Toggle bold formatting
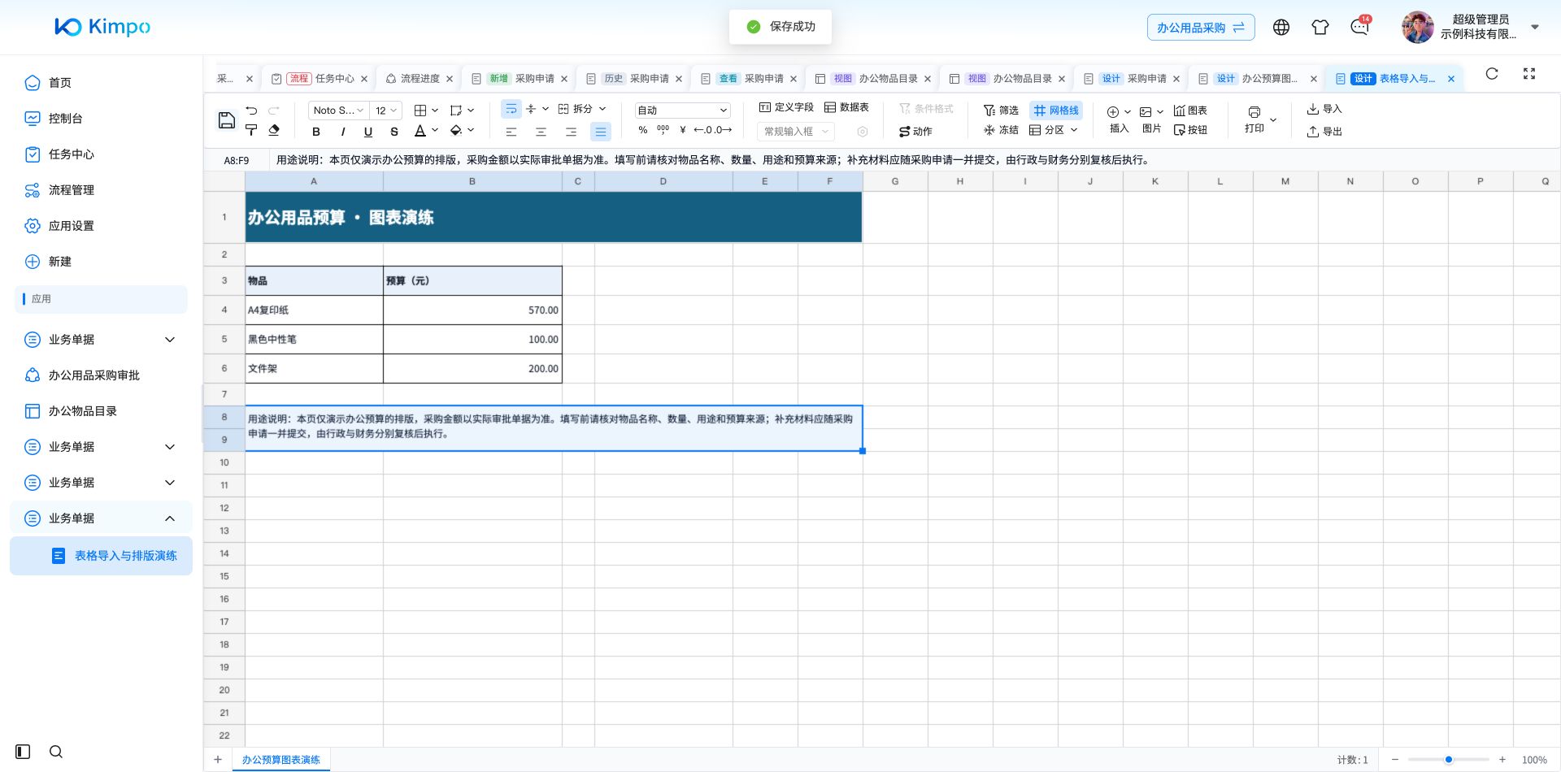1561x772 pixels. 316,131
